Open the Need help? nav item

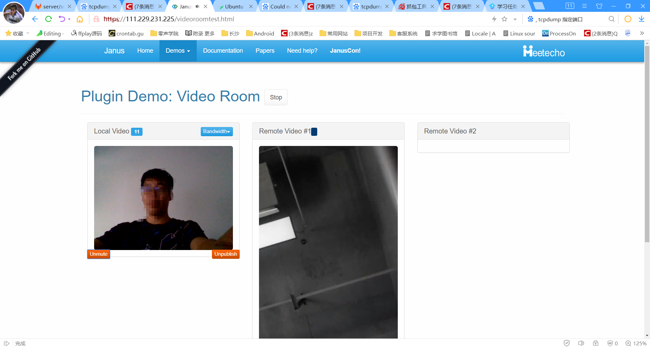[302, 51]
